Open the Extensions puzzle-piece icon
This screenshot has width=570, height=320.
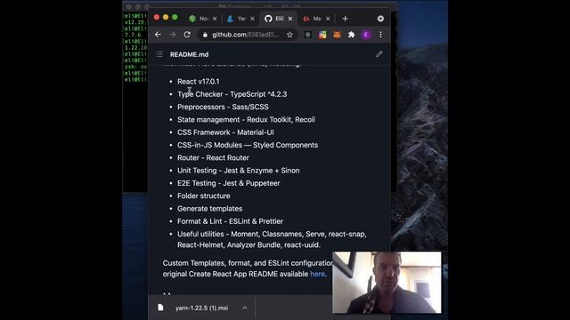351,35
